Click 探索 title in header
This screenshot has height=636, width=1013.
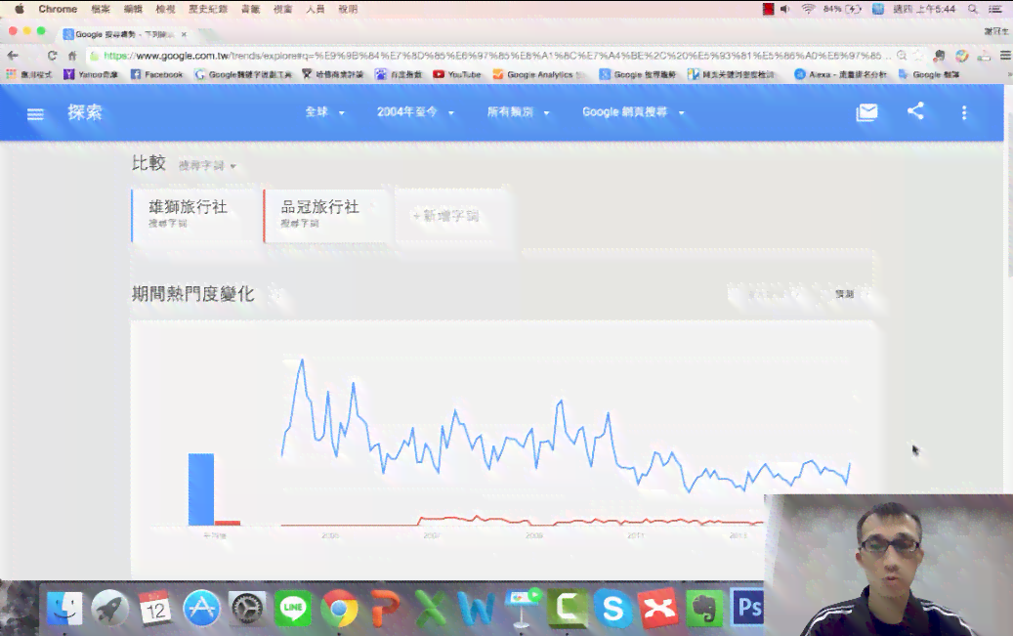click(85, 112)
